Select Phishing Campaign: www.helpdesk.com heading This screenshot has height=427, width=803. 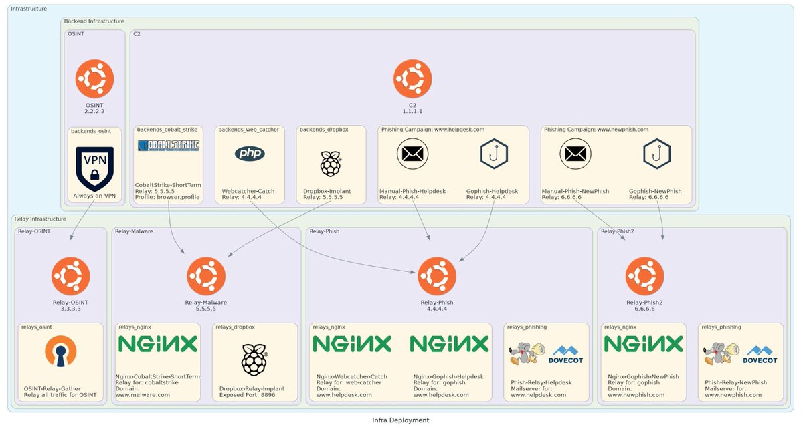click(433, 129)
